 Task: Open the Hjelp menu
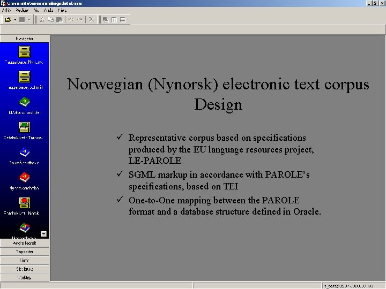pyautogui.click(x=62, y=10)
